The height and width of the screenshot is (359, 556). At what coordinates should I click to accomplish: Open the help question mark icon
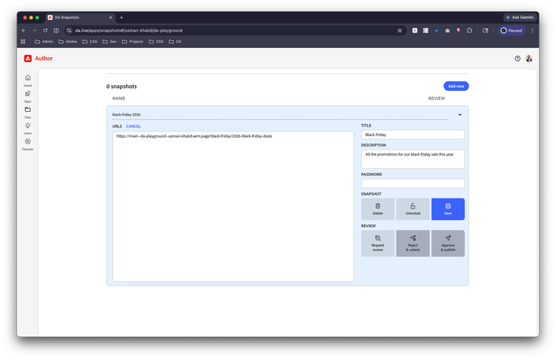pos(517,58)
